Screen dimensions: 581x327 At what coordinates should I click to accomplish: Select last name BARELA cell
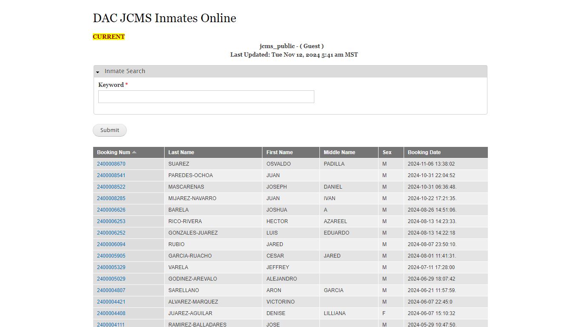[x=213, y=210]
